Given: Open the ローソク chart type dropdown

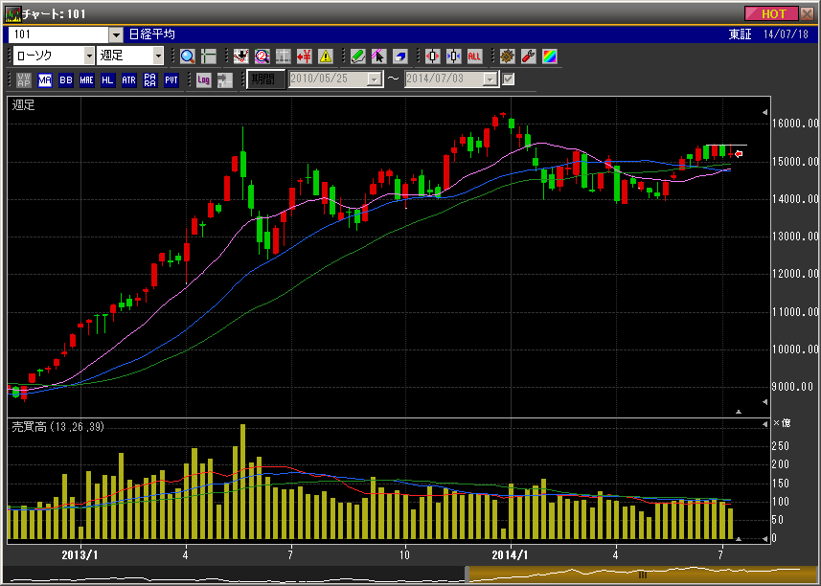Looking at the screenshot, I should [x=89, y=56].
